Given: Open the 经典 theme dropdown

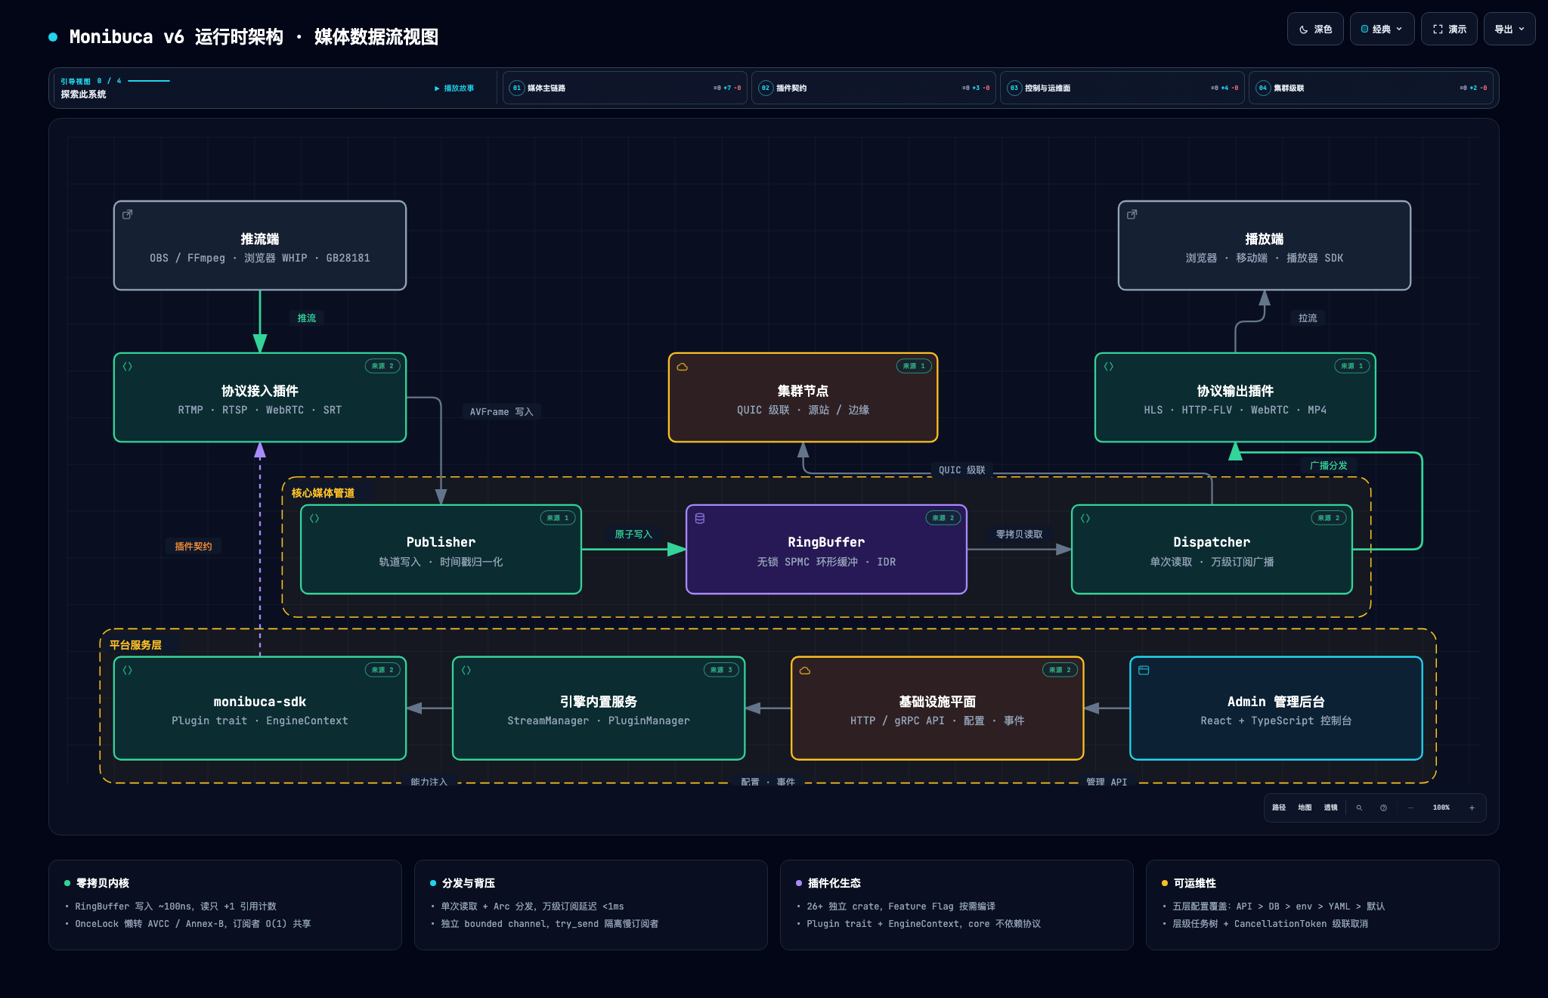Looking at the screenshot, I should point(1382,29).
